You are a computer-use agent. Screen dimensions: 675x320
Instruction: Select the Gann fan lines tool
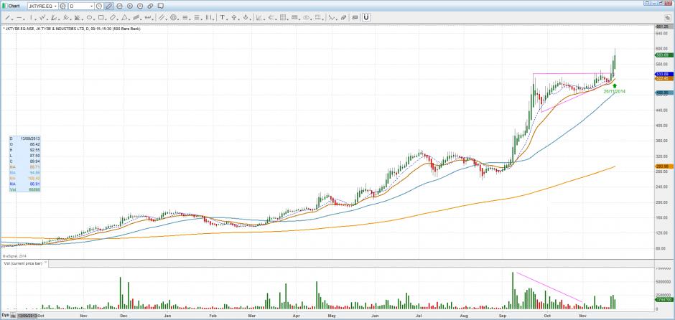pyautogui.click(x=78, y=17)
